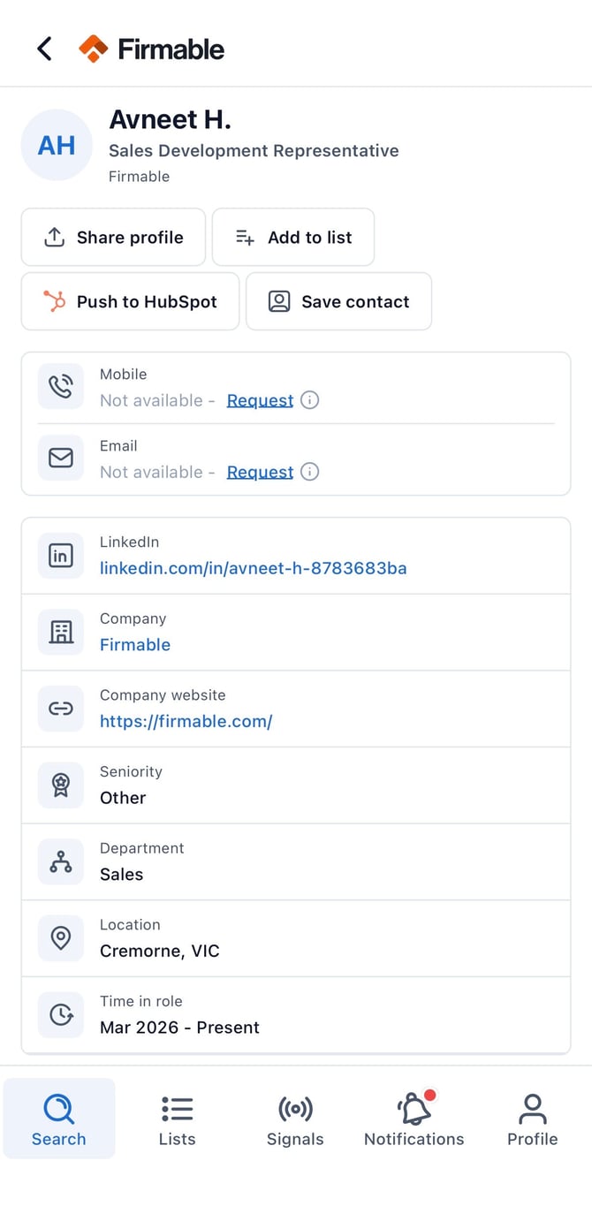Tap the info icon beside Mobile Request
The image size is (592, 1206).
(309, 400)
